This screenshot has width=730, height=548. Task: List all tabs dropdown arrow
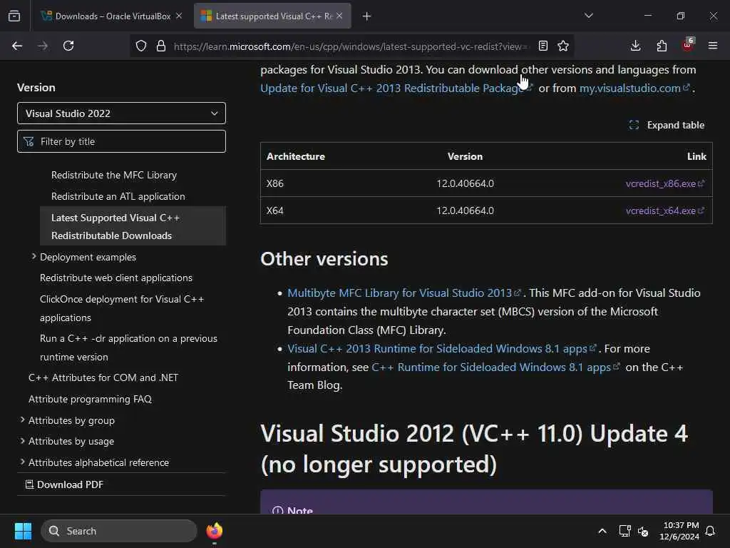click(x=589, y=16)
